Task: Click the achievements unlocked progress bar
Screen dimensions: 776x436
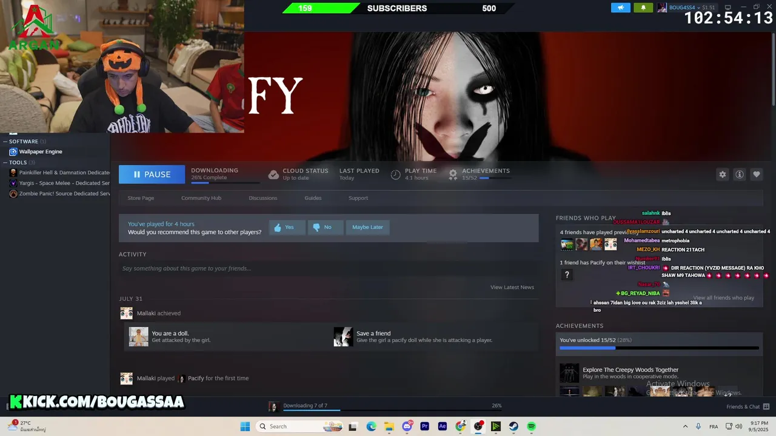Action: (x=659, y=348)
